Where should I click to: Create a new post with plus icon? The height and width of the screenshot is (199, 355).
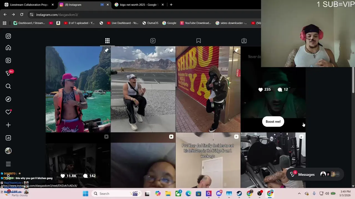click(8, 125)
